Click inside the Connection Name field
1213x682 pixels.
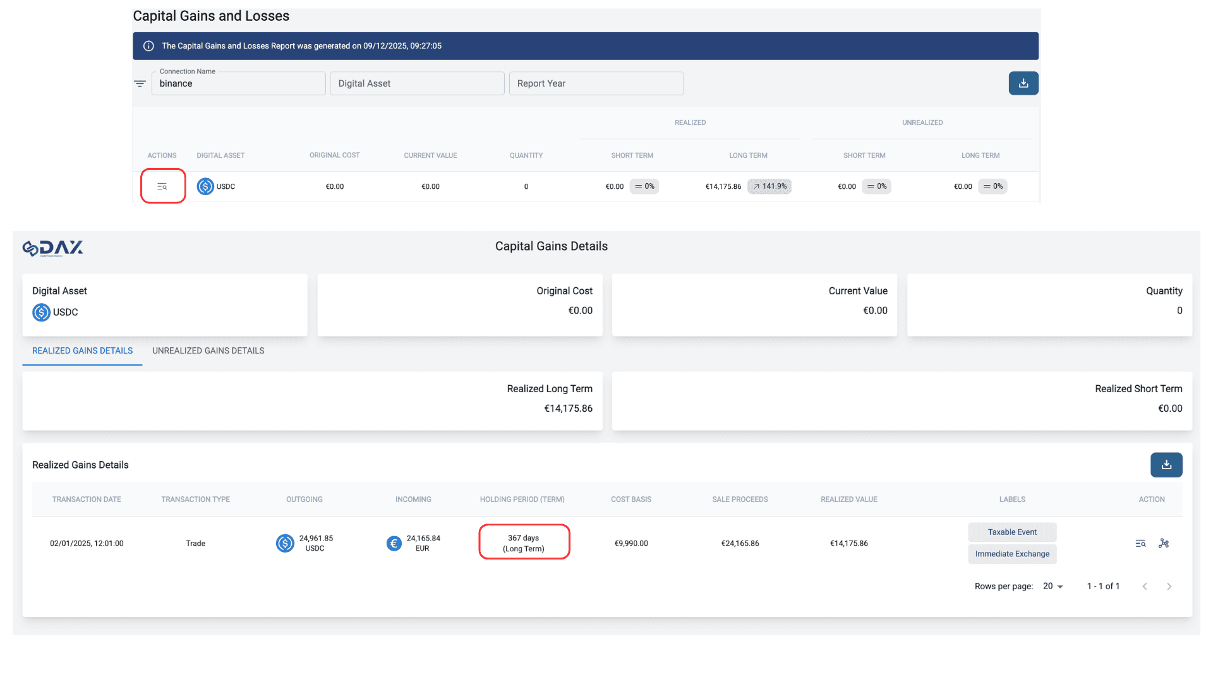(238, 83)
